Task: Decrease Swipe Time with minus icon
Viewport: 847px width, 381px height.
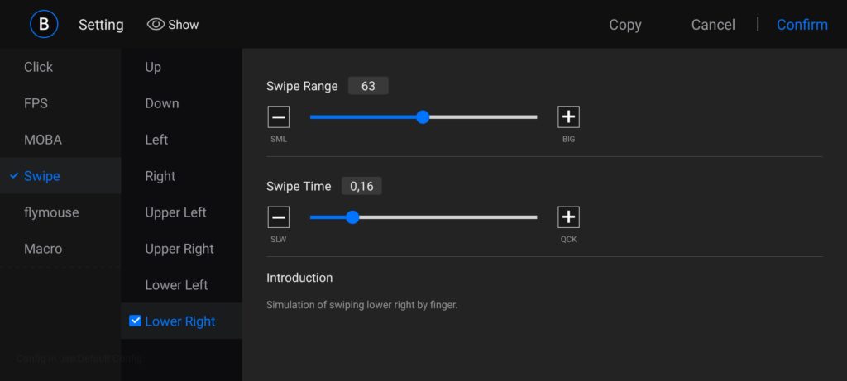Action: pos(279,217)
